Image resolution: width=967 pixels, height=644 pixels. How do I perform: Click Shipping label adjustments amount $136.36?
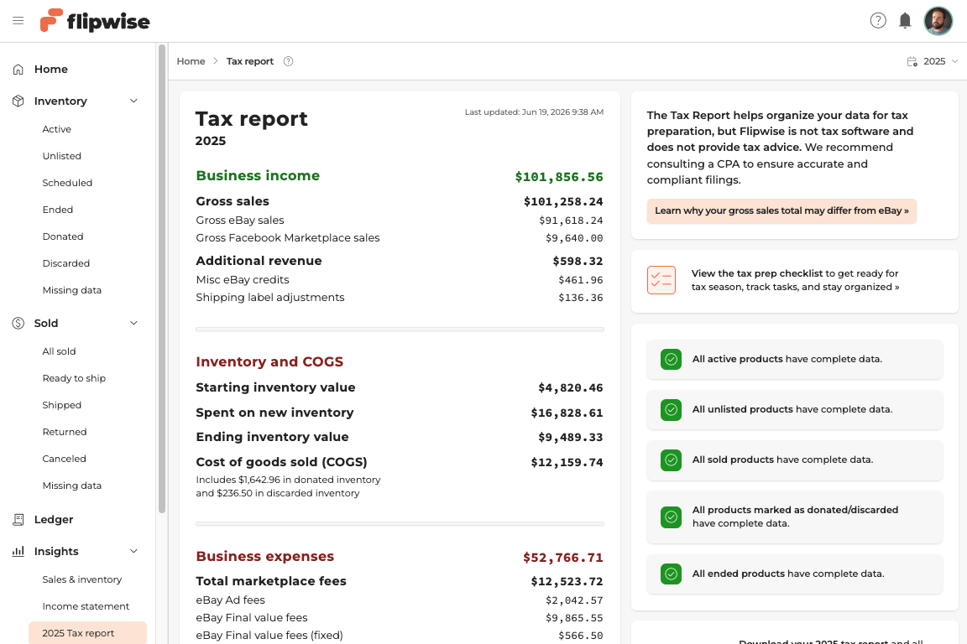coord(580,298)
